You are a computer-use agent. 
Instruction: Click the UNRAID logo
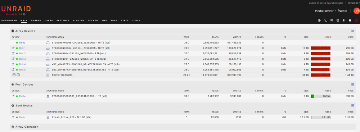pyautogui.click(x=16, y=9)
